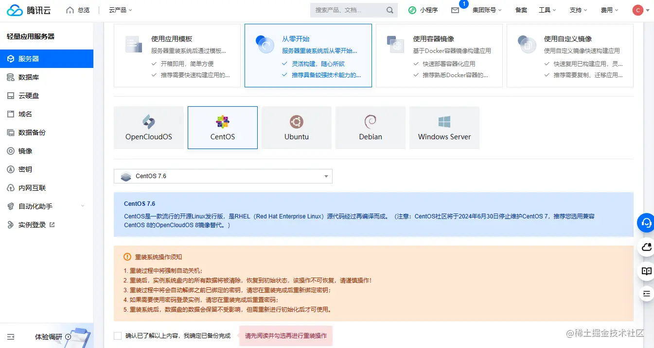Viewport: 654px width, 348px height.
Task: Click the 数据备份 sidebar icon
Action: [11, 133]
